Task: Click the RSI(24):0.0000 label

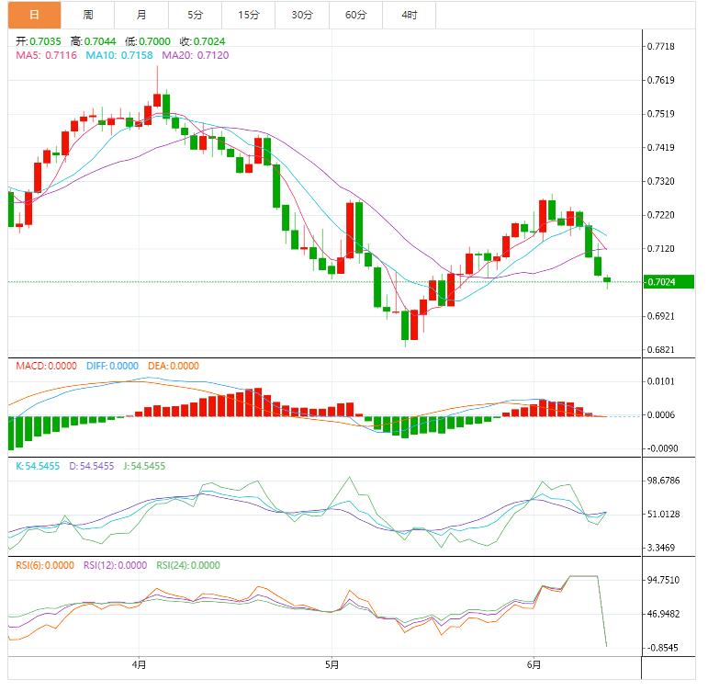Action: (188, 565)
